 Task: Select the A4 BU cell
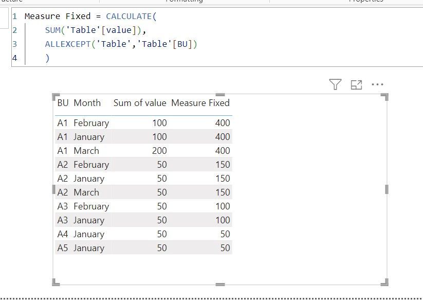click(62, 234)
